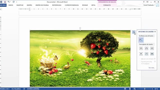The image size is (160, 90).
Task: Switch to the INSERTAR tab
Action: pos(20,5)
